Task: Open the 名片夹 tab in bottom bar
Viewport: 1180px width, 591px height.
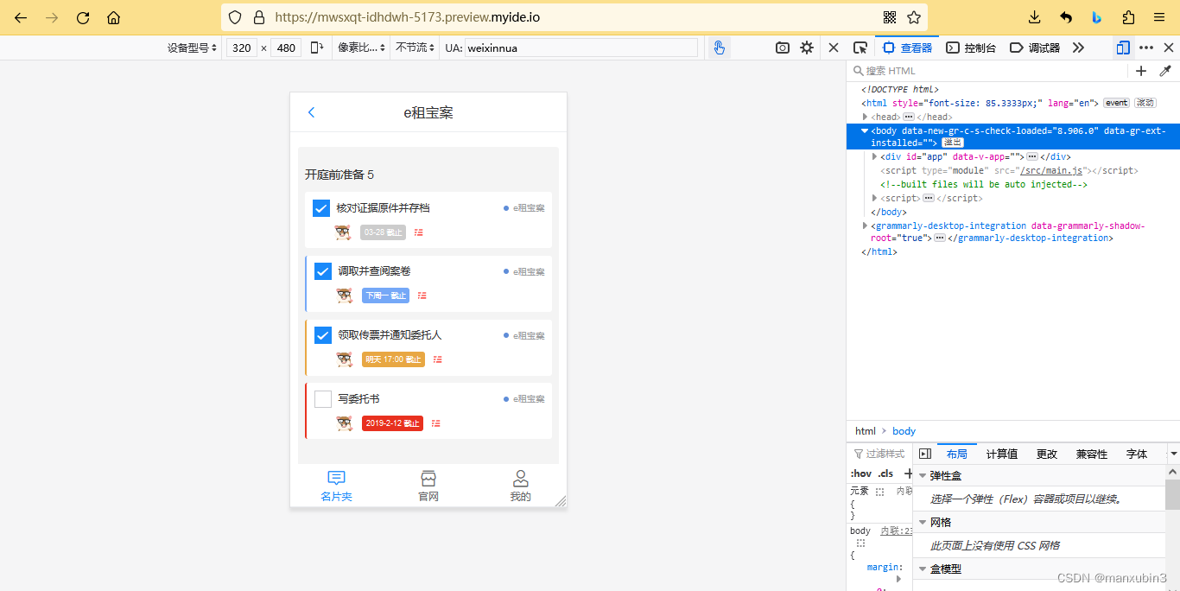Action: tap(336, 486)
